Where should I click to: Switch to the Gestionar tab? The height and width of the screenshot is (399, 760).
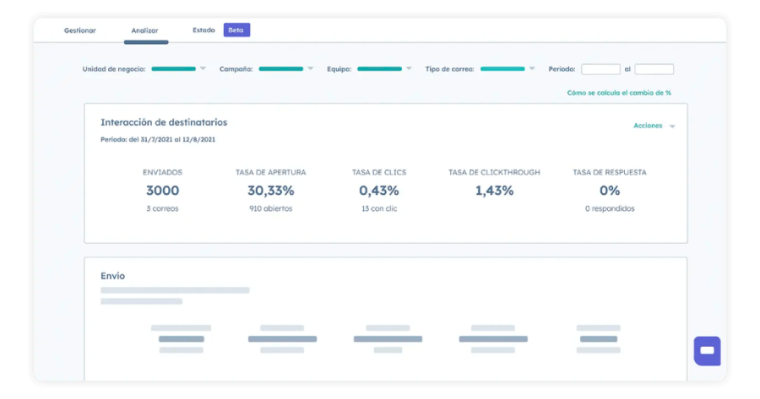80,30
